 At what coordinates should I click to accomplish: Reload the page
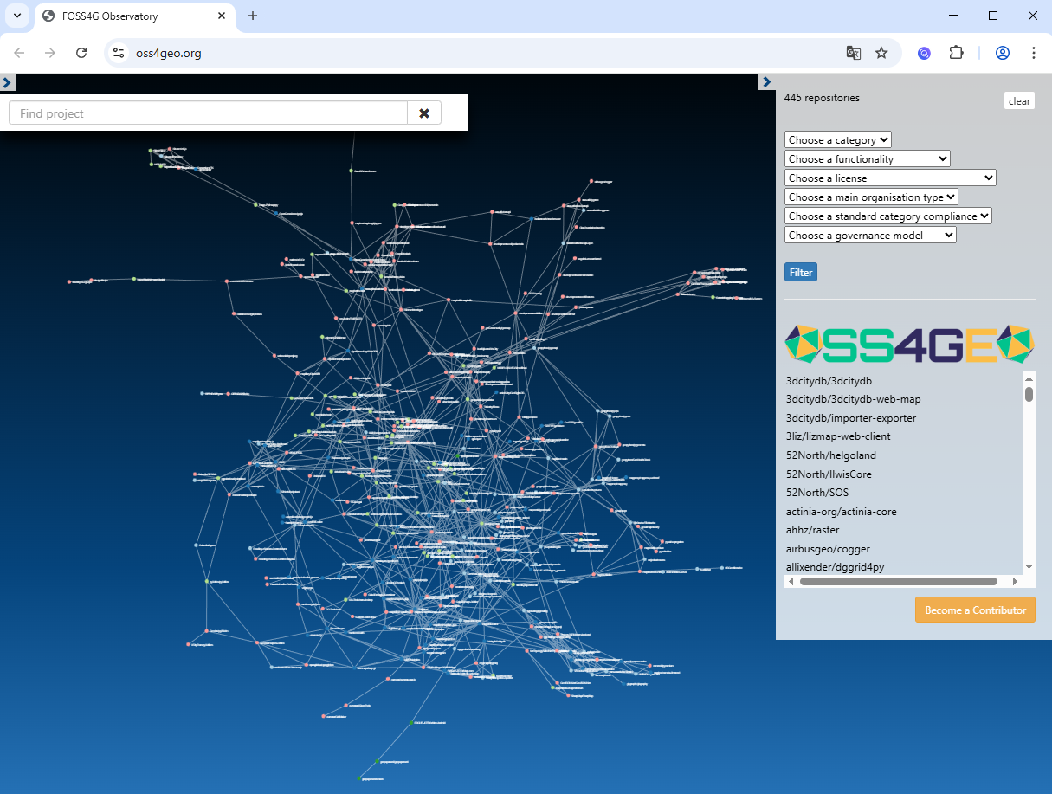point(81,53)
